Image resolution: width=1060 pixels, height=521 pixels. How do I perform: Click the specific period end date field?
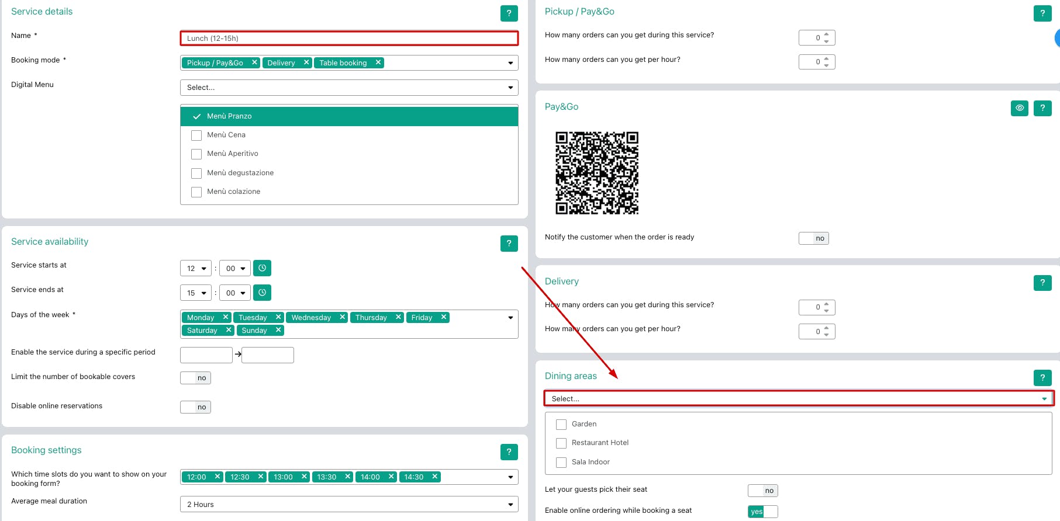[268, 355]
